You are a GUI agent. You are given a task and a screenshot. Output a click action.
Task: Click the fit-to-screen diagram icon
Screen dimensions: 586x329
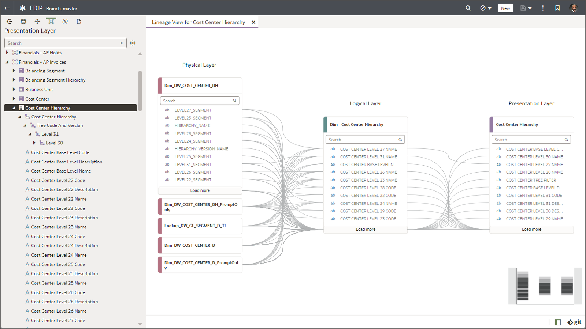pyautogui.click(x=51, y=21)
